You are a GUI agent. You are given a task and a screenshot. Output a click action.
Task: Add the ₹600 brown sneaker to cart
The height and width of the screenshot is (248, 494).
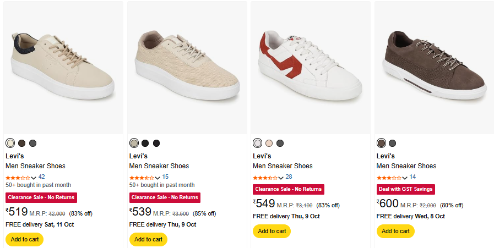click(395, 231)
